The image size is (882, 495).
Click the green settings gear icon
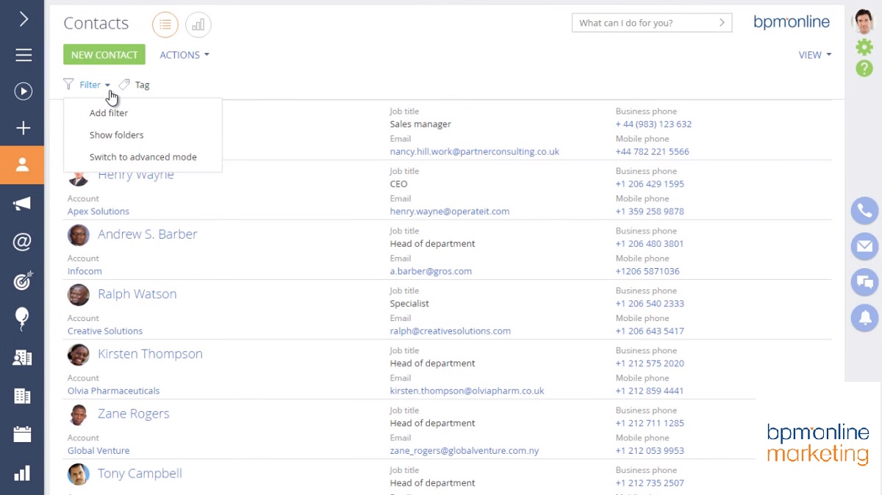click(864, 47)
